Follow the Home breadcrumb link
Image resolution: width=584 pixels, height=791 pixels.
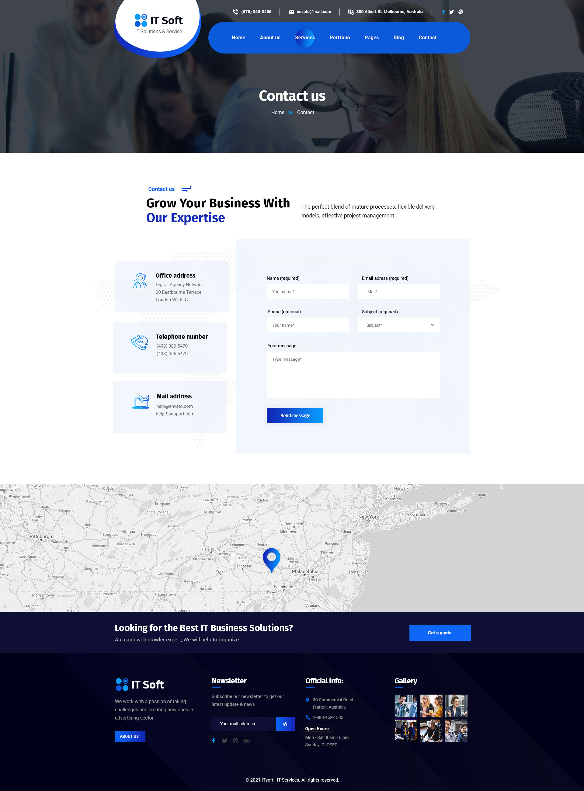(x=278, y=113)
